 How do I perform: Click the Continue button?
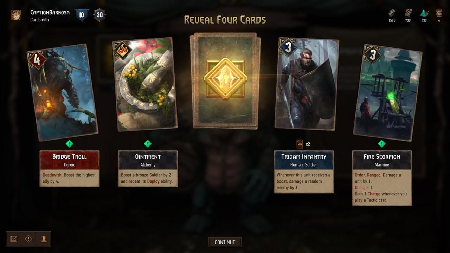pyautogui.click(x=225, y=242)
